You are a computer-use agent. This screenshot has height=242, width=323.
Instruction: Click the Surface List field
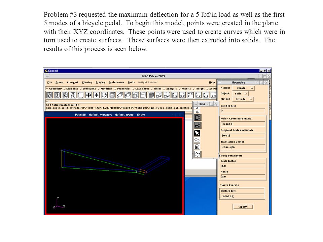[242, 196]
